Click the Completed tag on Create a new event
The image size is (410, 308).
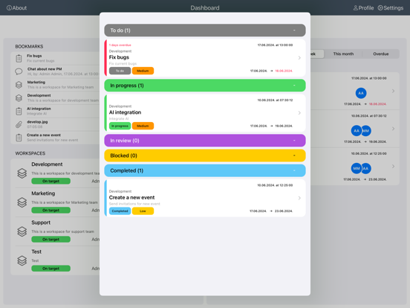(x=120, y=211)
